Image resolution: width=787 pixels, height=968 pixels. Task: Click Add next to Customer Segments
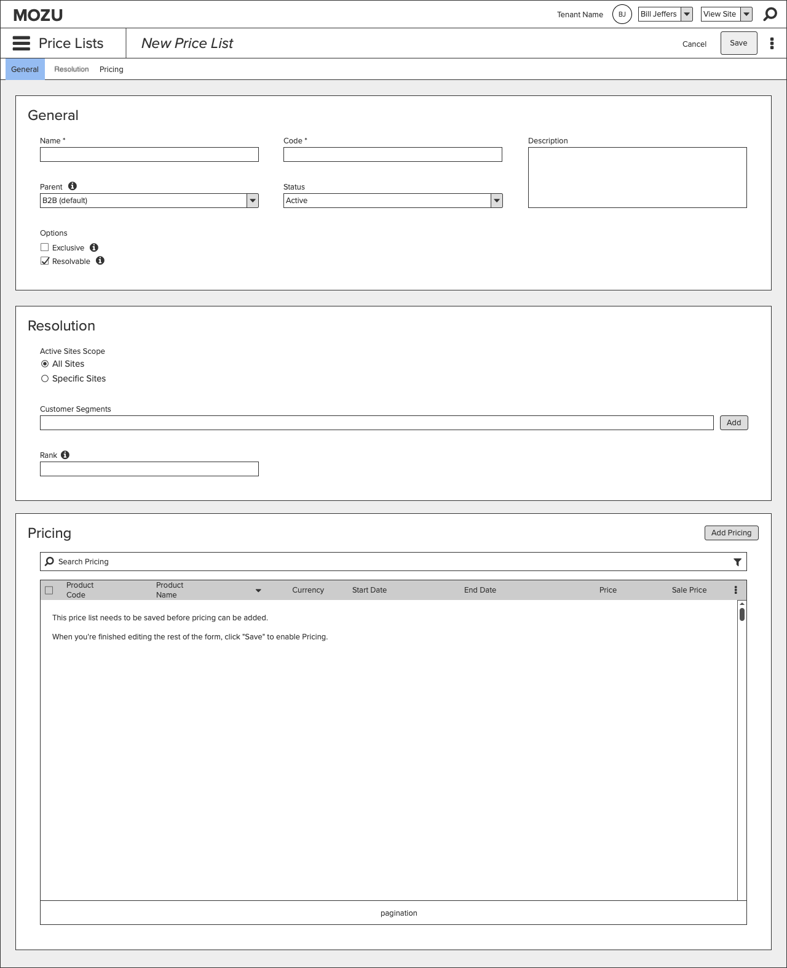pyautogui.click(x=734, y=423)
